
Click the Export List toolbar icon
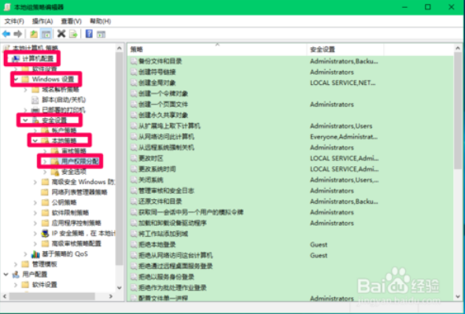click(x=73, y=34)
